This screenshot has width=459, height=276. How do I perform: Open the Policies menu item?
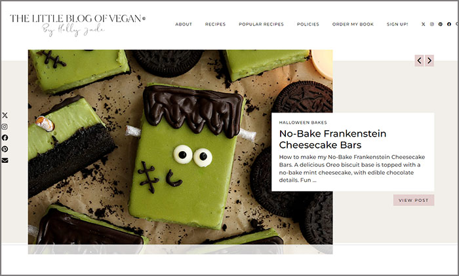[308, 24]
